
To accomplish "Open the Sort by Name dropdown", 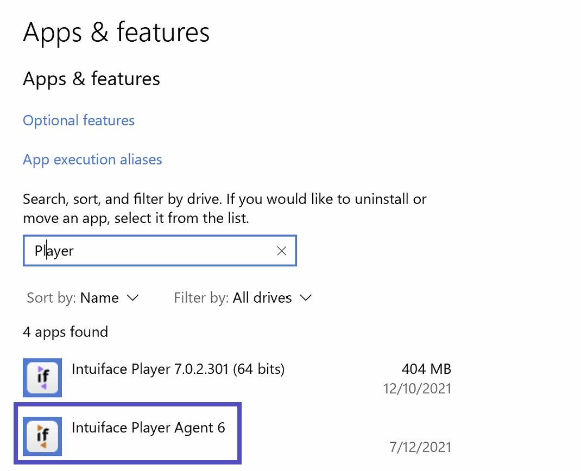I will 83,298.
